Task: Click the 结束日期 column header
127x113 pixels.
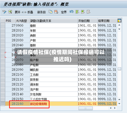Action: 107,21
